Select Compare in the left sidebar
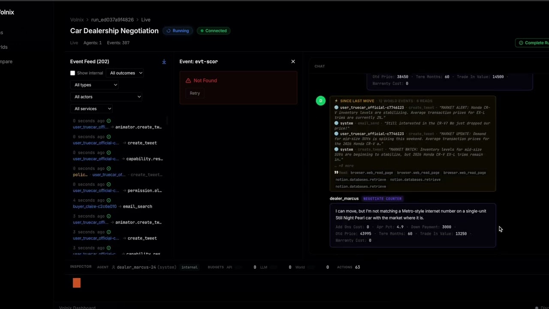Screen dimensions: 549x309 [x=6, y=61]
